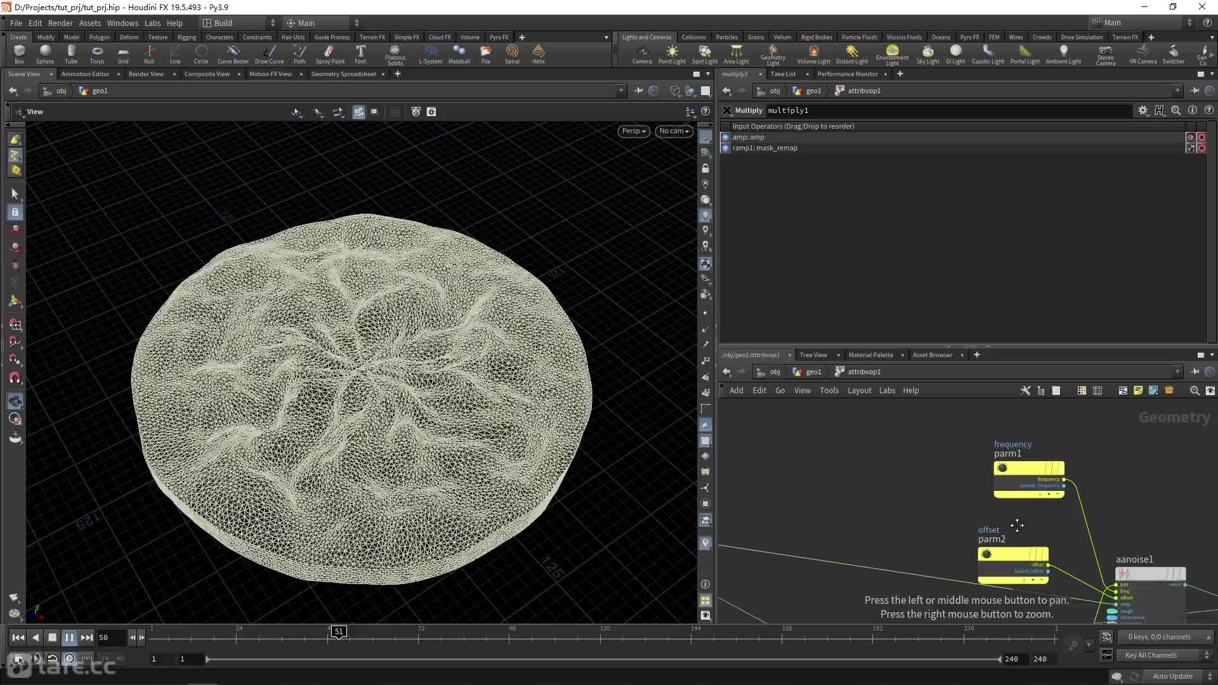Image resolution: width=1218 pixels, height=685 pixels.
Task: Open the No cam camera dropdown
Action: coord(674,131)
